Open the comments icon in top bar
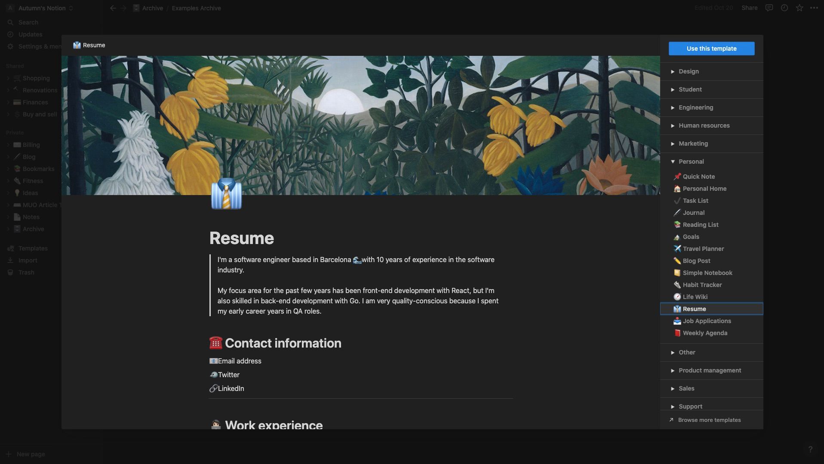 (x=769, y=8)
